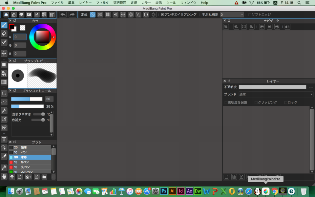Select the Text tool
315x197 pixels.
(x=4, y=139)
